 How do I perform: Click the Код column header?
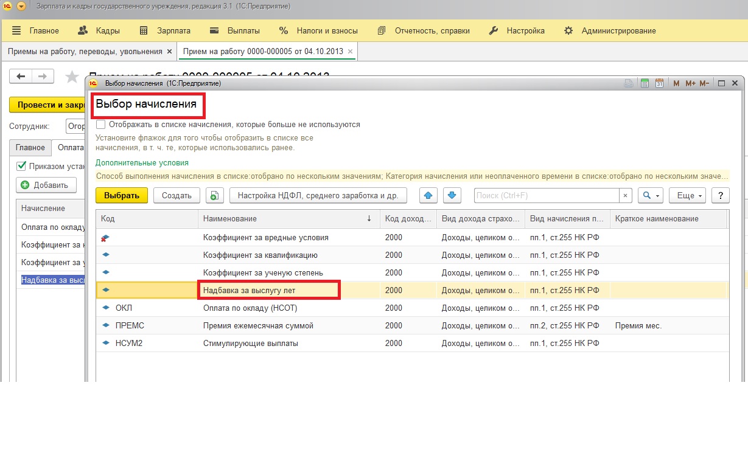pyautogui.click(x=147, y=219)
